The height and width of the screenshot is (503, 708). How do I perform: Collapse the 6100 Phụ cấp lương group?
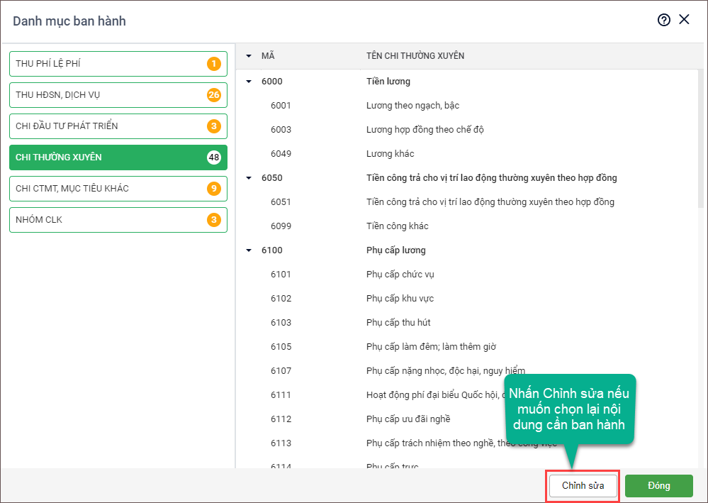(249, 250)
